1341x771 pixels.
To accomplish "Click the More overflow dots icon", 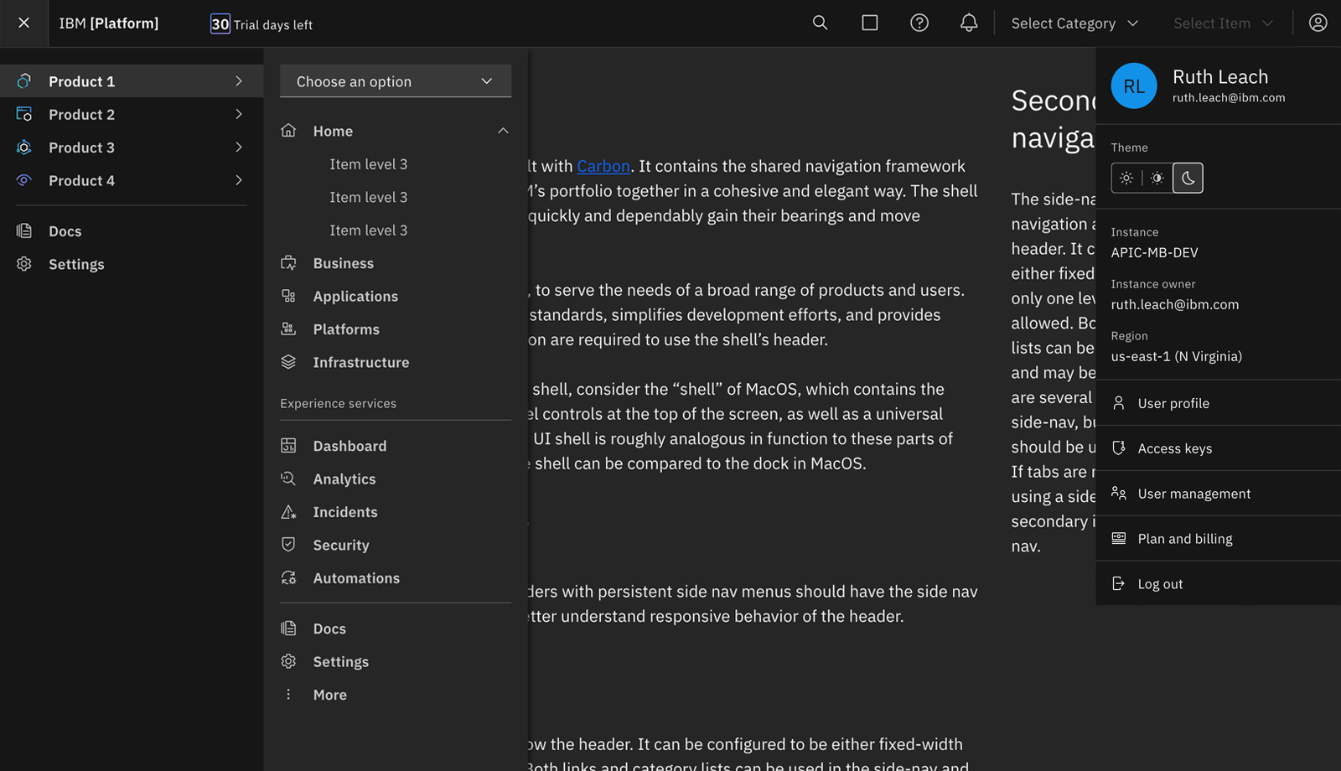I will (x=288, y=695).
